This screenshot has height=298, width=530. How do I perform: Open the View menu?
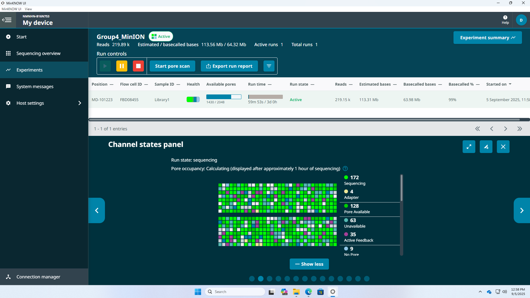pos(28,9)
